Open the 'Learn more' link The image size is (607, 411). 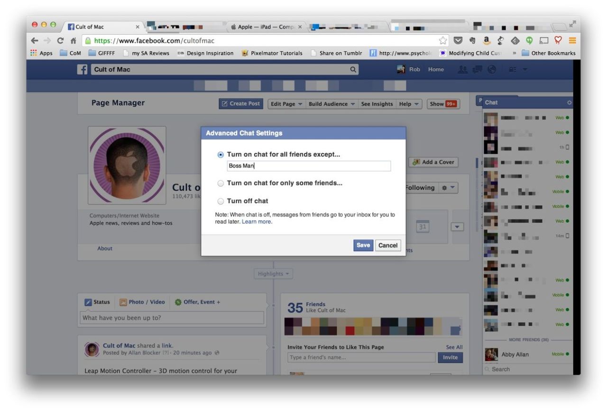(x=256, y=221)
